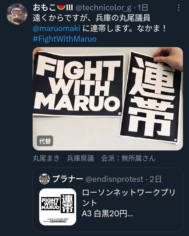Show the 代替 alt text badge
Viewport: 189px width, 236px height.
pyautogui.click(x=45, y=141)
